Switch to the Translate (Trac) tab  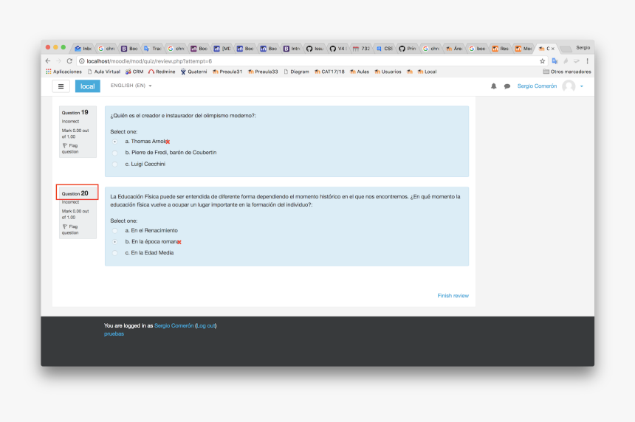153,49
